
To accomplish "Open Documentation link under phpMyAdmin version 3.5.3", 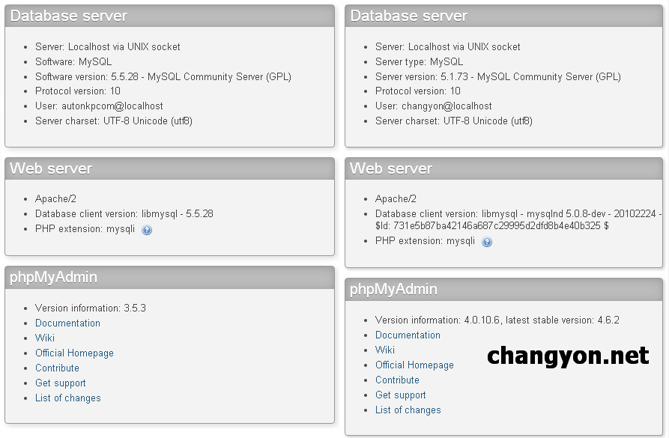I will pyautogui.click(x=67, y=323).
